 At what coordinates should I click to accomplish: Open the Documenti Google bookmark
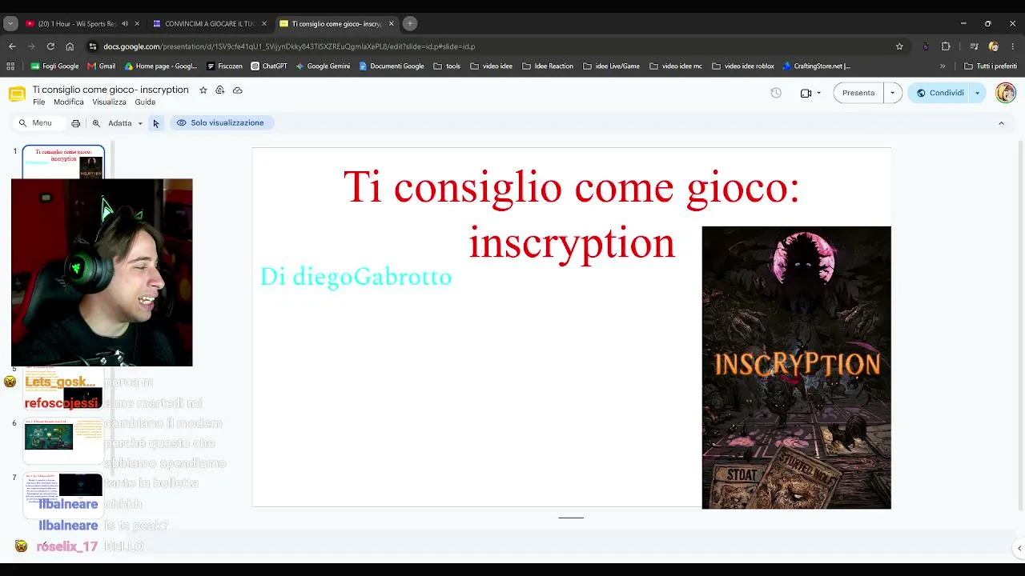tap(392, 66)
